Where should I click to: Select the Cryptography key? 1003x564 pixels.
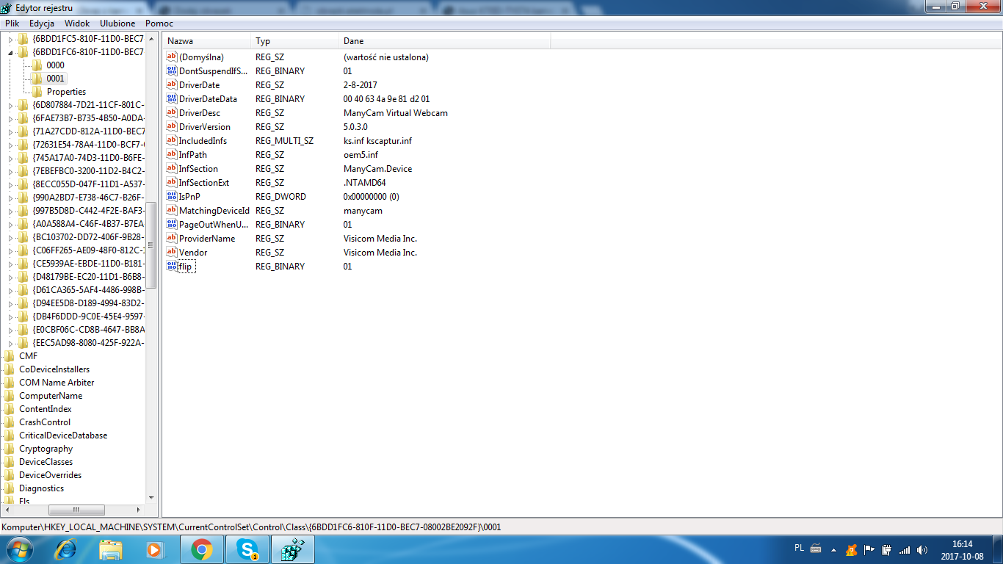pos(46,449)
